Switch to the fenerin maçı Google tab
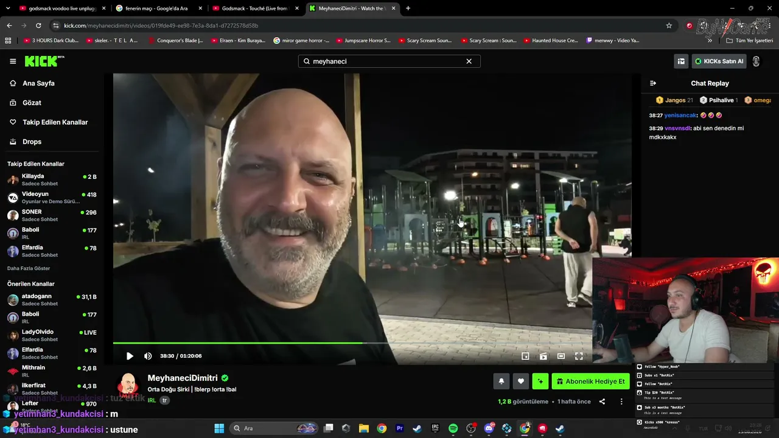Image resolution: width=779 pixels, height=438 pixels. (159, 9)
